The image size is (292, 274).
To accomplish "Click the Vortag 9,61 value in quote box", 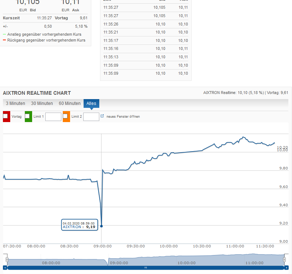I will pos(84,18).
